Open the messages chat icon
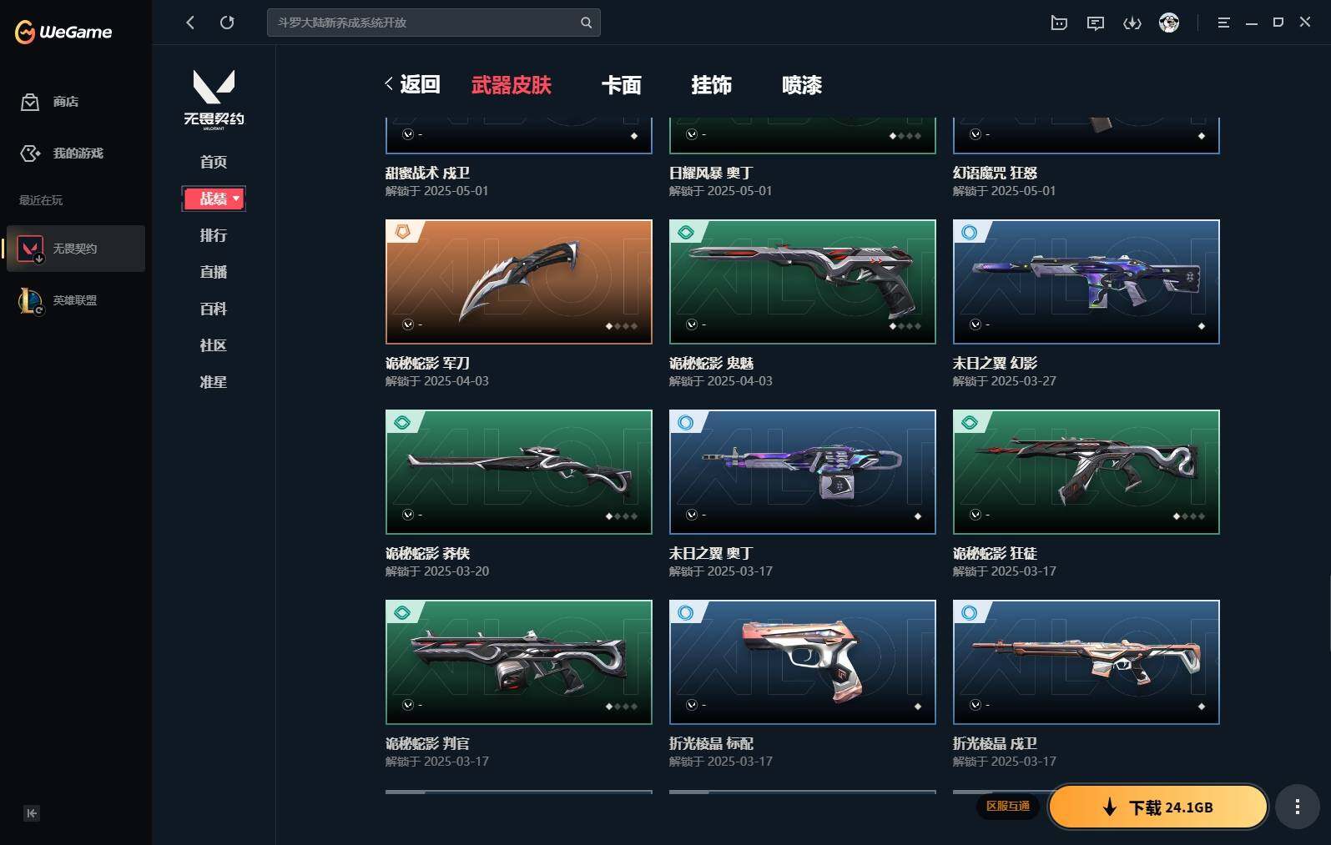 coord(1096,23)
